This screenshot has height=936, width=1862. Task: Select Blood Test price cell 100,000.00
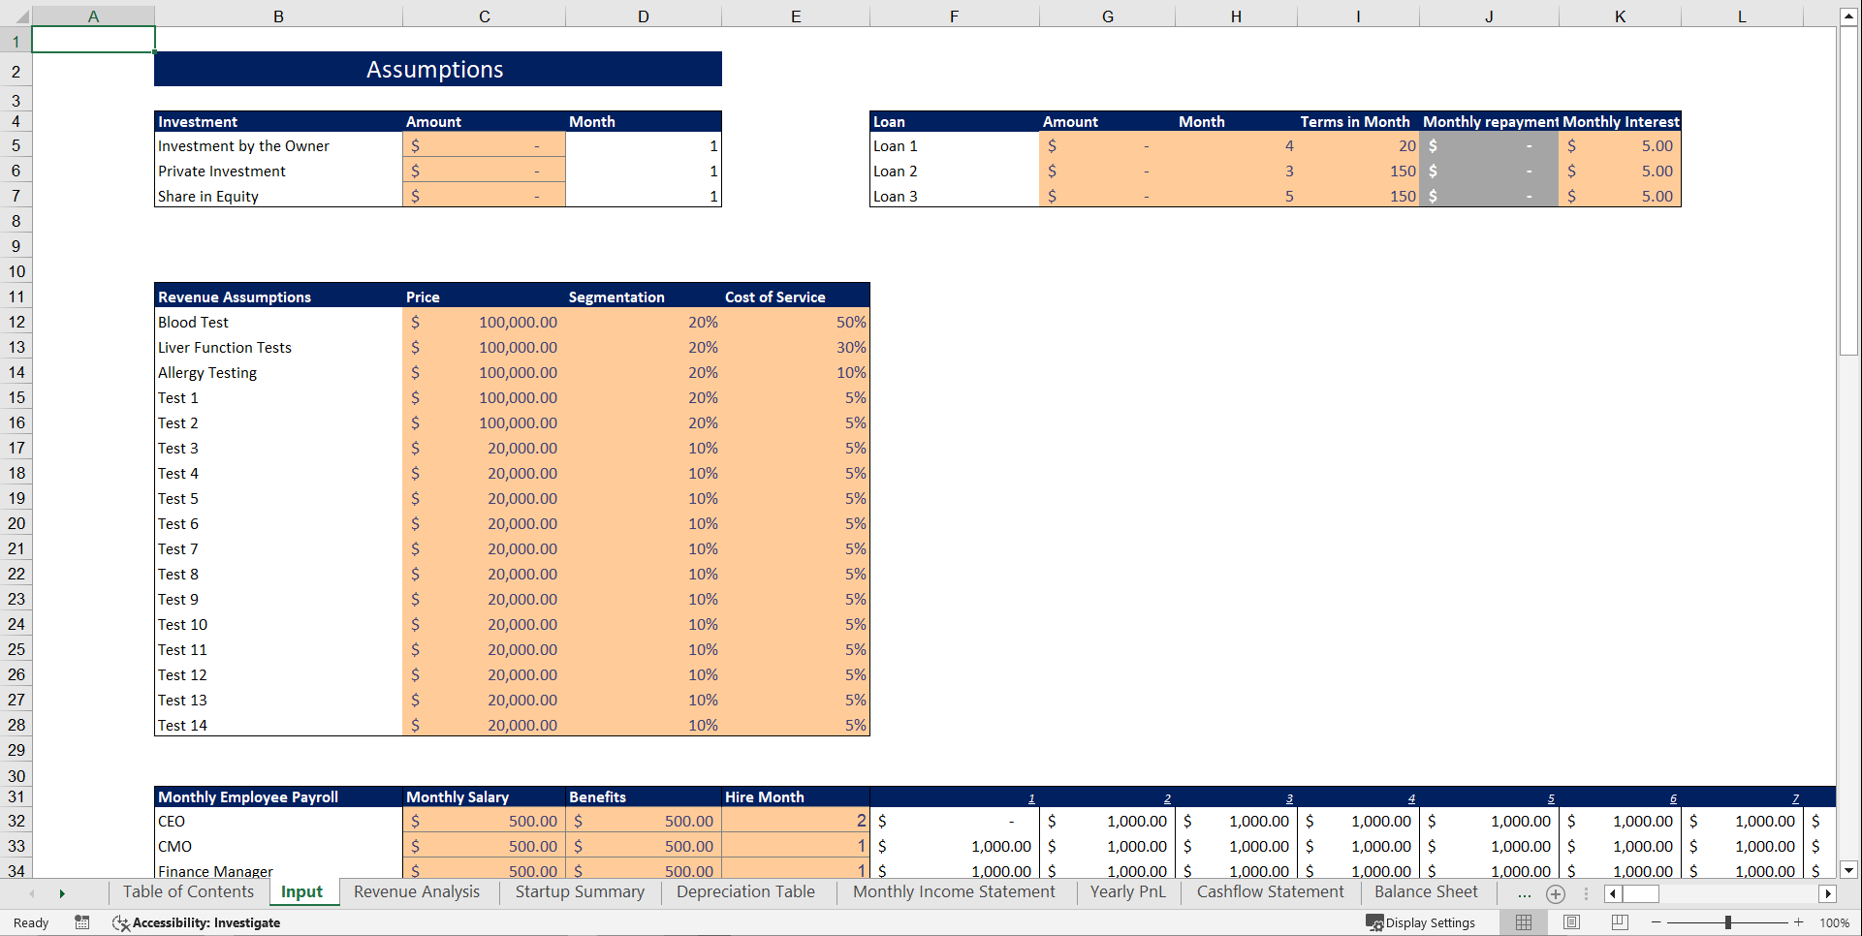(x=484, y=322)
